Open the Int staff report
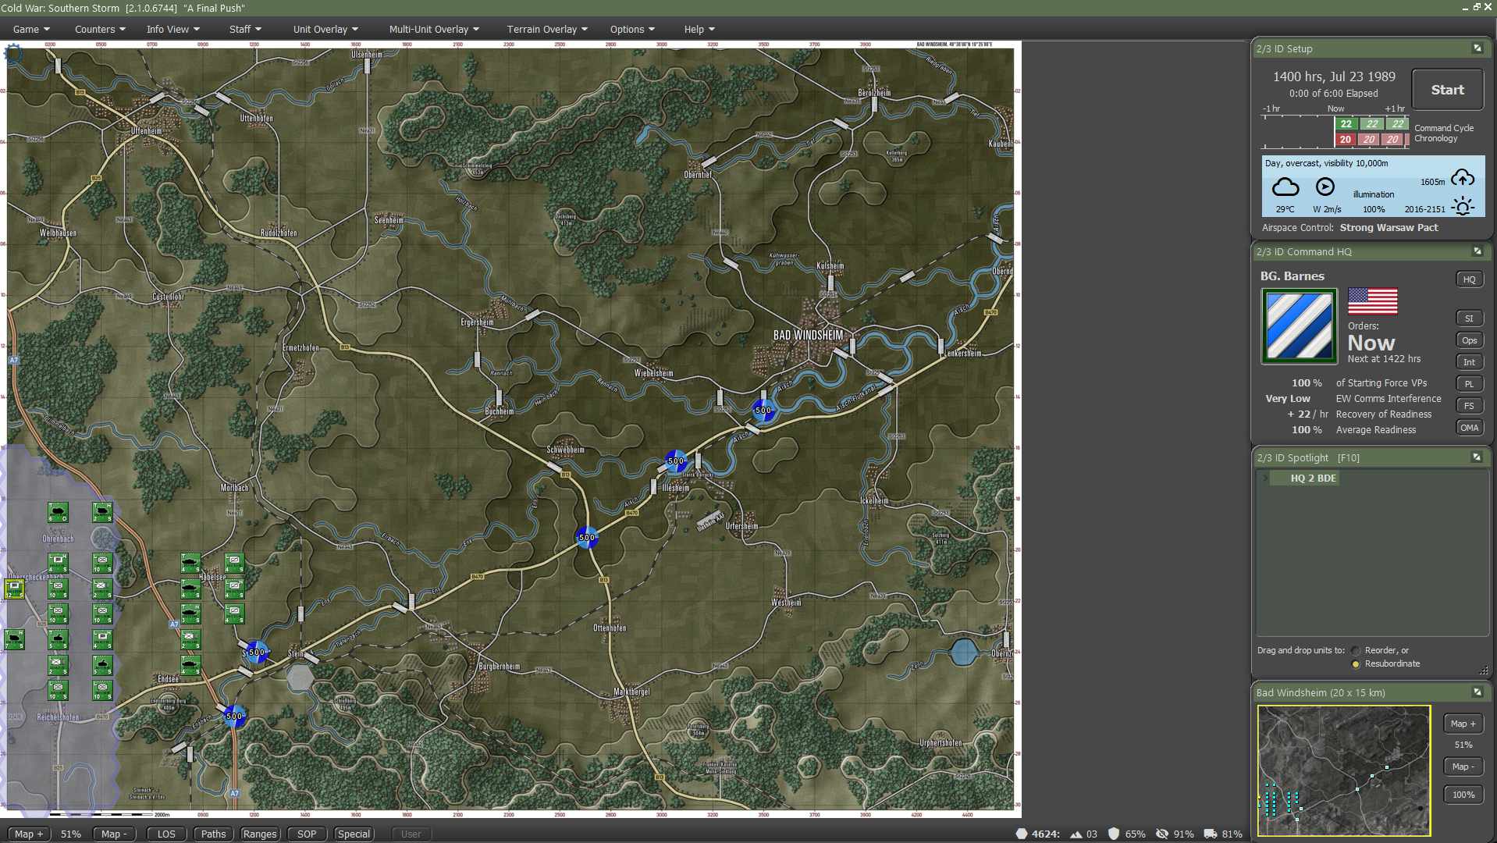Image resolution: width=1497 pixels, height=843 pixels. [x=1469, y=362]
